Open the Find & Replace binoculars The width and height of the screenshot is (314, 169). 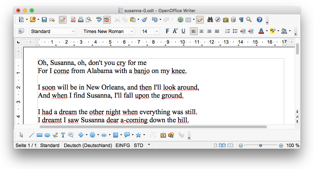point(210,20)
